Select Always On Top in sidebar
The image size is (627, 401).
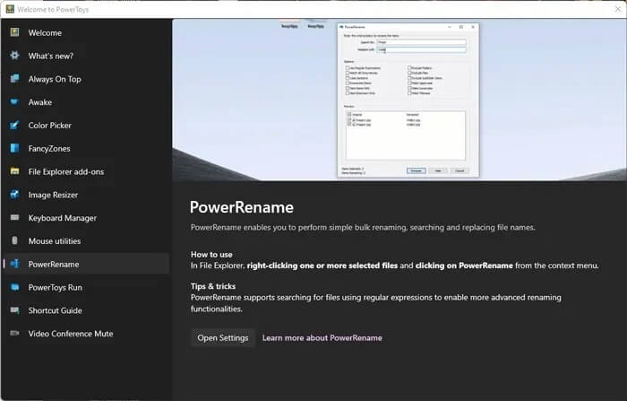tap(85, 79)
